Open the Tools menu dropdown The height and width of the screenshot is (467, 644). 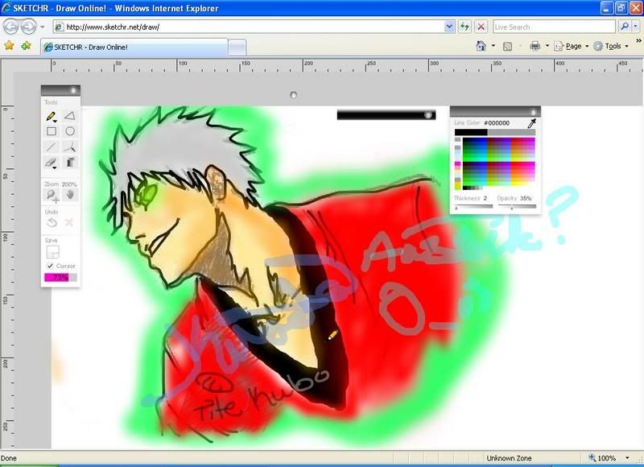pos(611,46)
